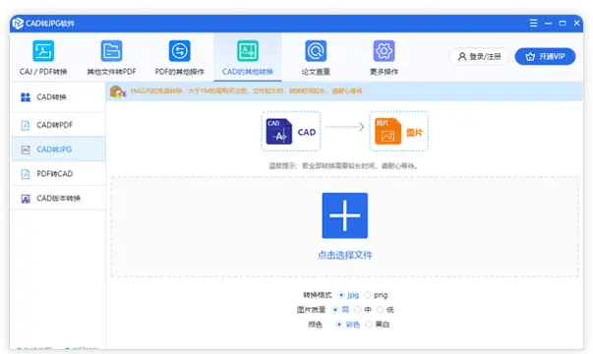Select 彩色 color output
Image resolution: width=593 pixels, height=354 pixels.
(339, 324)
